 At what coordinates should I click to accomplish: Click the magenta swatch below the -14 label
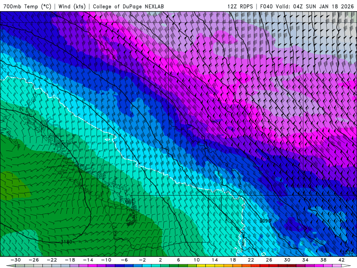tap(92, 266)
